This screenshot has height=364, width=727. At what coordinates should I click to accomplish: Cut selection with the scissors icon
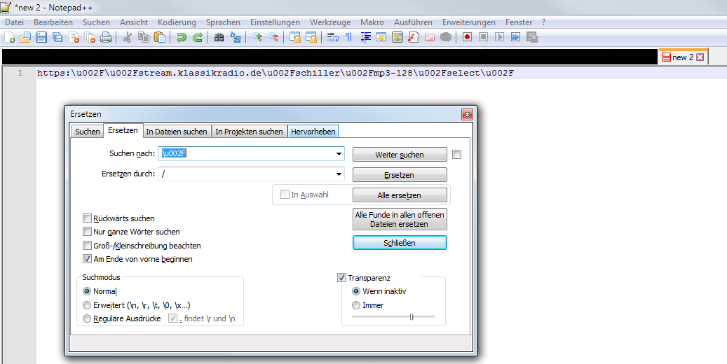pyautogui.click(x=127, y=38)
